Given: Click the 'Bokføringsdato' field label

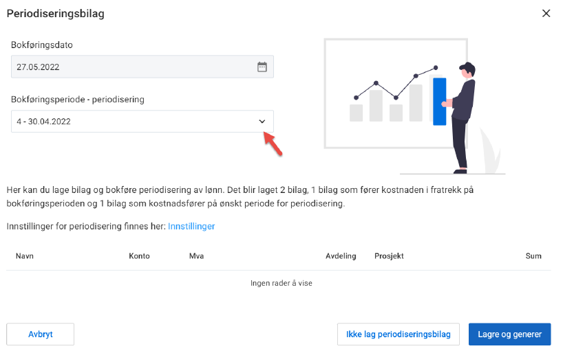Looking at the screenshot, I should coord(42,45).
